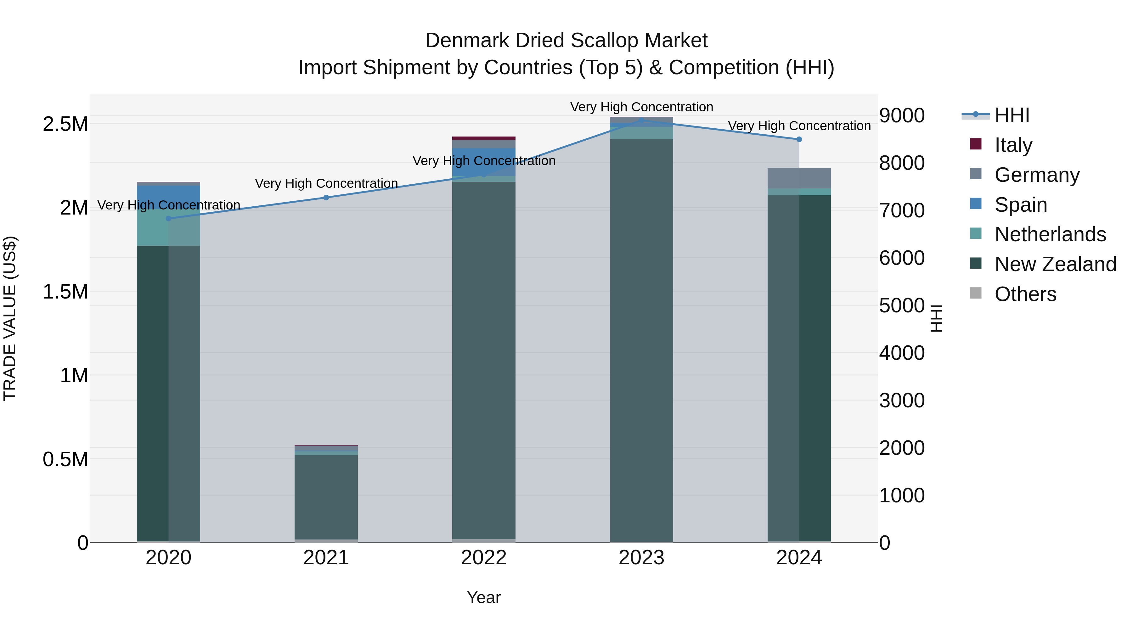
Task: Click the x-axis label 2024
Action: tap(799, 558)
